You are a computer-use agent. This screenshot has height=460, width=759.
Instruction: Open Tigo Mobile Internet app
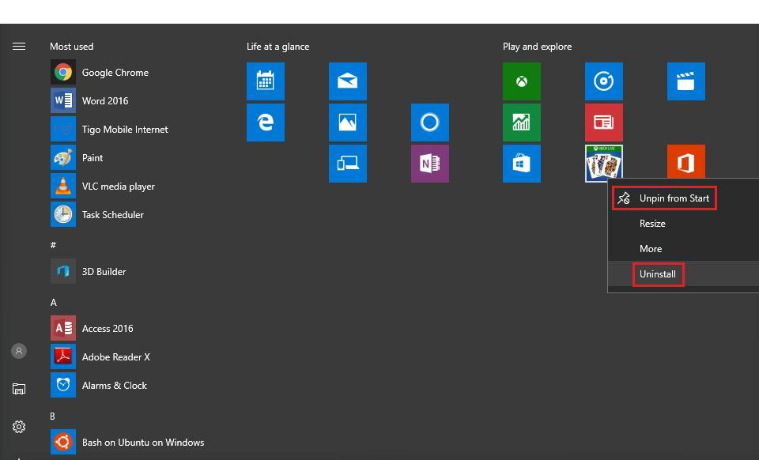[x=109, y=129]
